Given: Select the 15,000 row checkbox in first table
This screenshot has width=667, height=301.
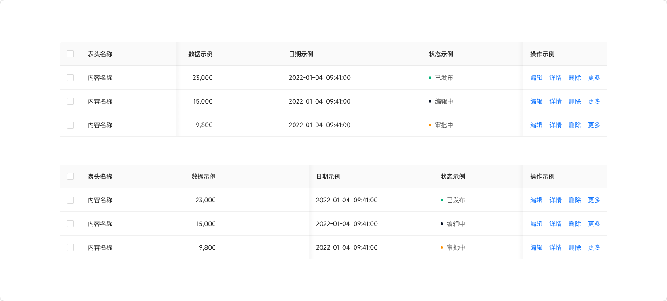Looking at the screenshot, I should pyautogui.click(x=70, y=101).
